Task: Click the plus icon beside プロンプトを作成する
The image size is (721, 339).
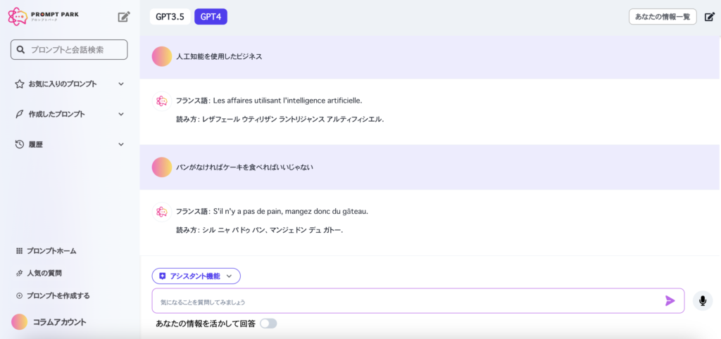Action: pyautogui.click(x=19, y=296)
